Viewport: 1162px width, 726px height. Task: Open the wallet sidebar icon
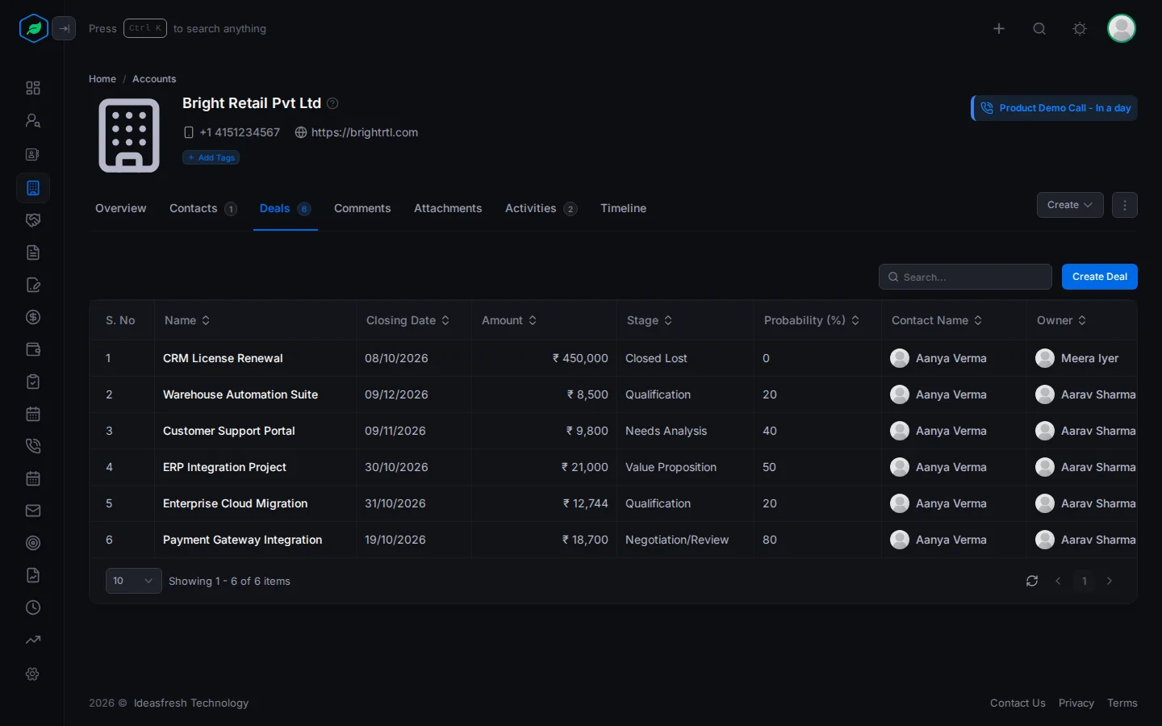(33, 349)
